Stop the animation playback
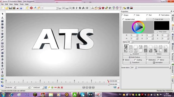 [x=90, y=87]
